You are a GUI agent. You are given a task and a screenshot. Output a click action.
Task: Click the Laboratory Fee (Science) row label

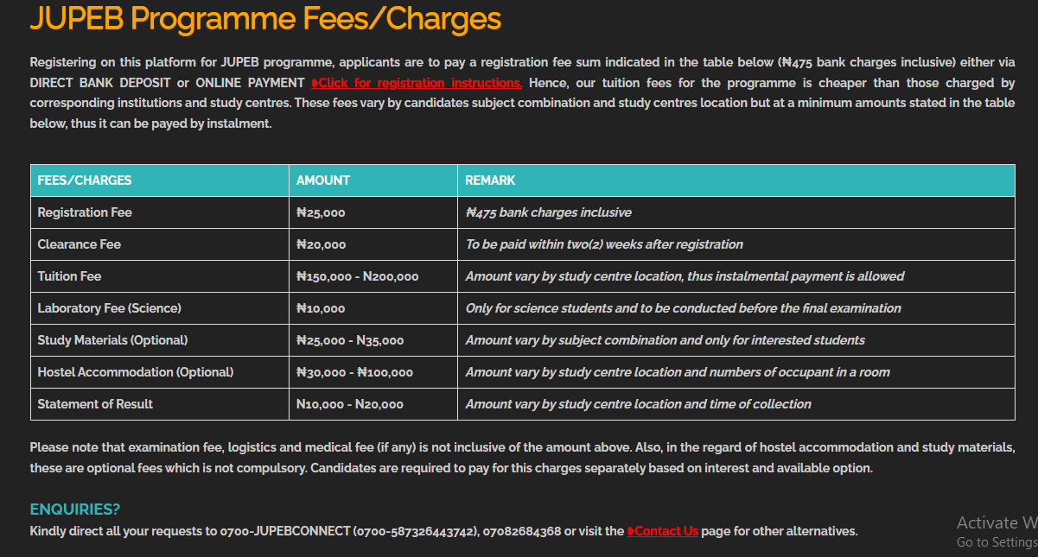coord(110,308)
